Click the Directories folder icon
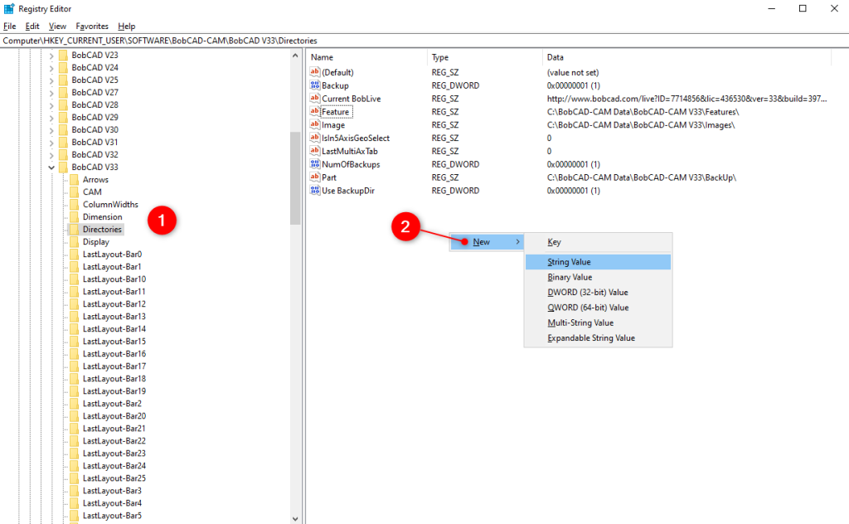The width and height of the screenshot is (849, 524). click(x=74, y=229)
